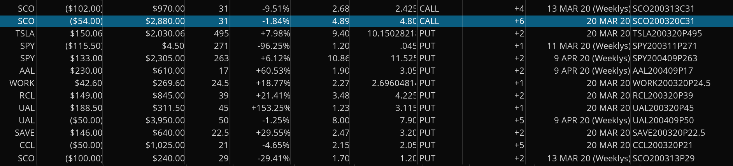Click the CCL ticker symbol

[27, 145]
